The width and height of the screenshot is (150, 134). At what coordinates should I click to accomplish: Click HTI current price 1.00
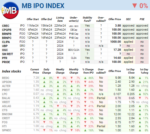click(36, 126)
